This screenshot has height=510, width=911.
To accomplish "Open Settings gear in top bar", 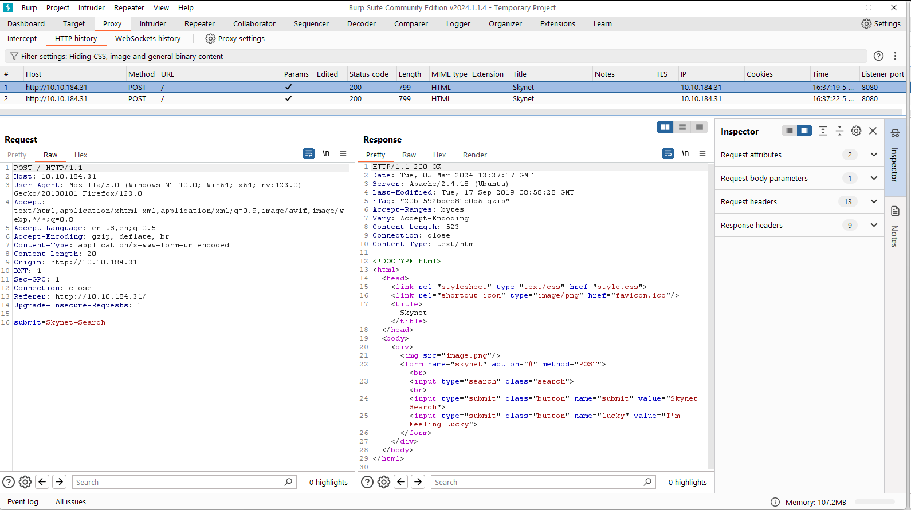I will click(866, 23).
